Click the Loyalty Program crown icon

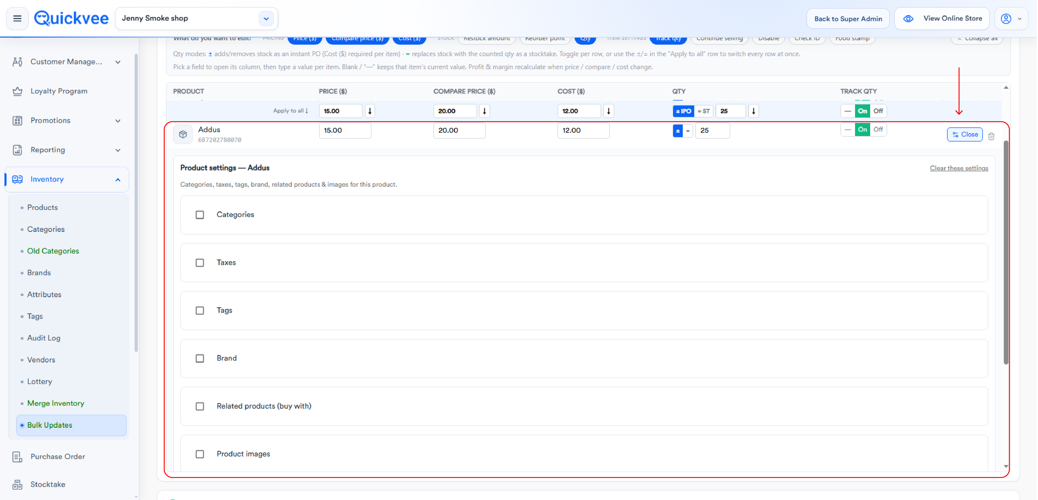[x=17, y=91]
